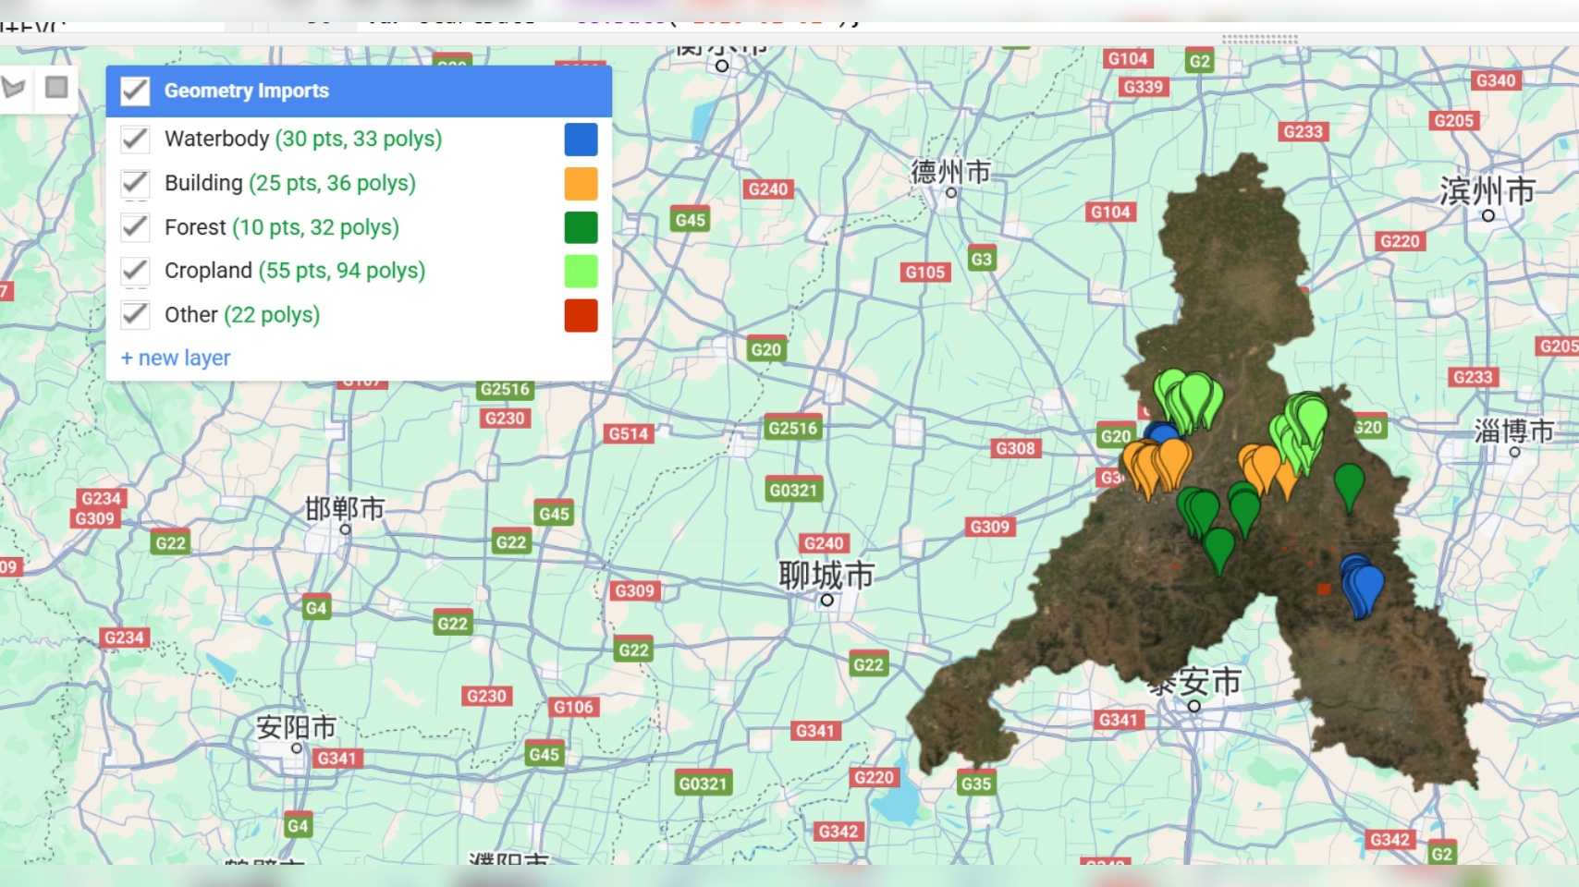Screen dimensions: 1579x887
Task: Open the Building layer color swatch
Action: 581,184
